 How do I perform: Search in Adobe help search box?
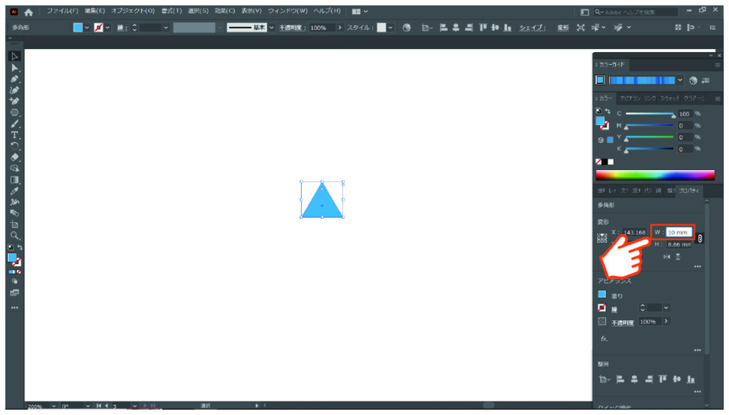(x=636, y=11)
